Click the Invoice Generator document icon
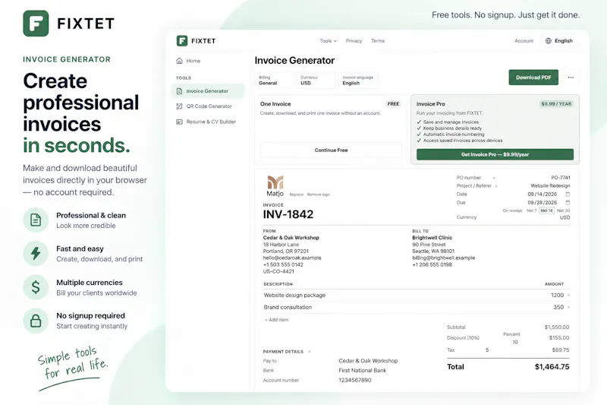The image size is (607, 405). click(x=179, y=91)
